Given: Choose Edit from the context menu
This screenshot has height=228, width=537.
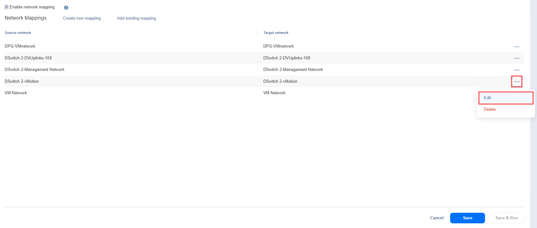Looking at the screenshot, I should click(488, 98).
